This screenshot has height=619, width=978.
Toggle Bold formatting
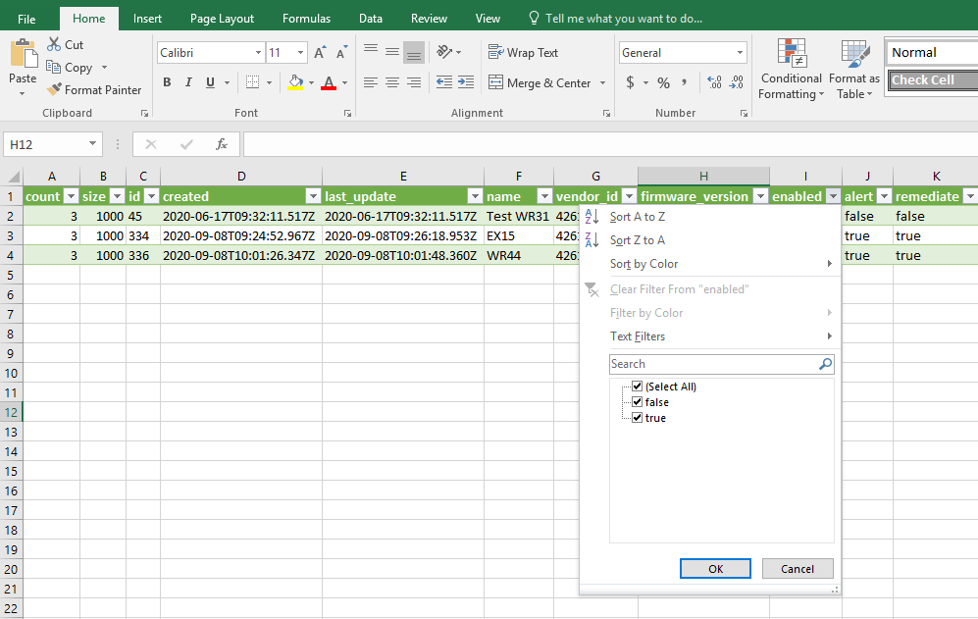(x=167, y=82)
